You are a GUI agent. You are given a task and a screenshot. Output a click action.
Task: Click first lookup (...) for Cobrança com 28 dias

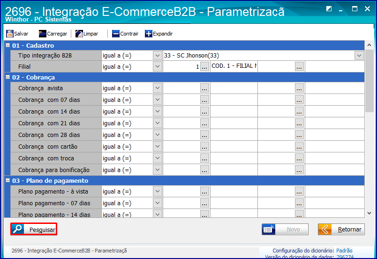(x=204, y=135)
